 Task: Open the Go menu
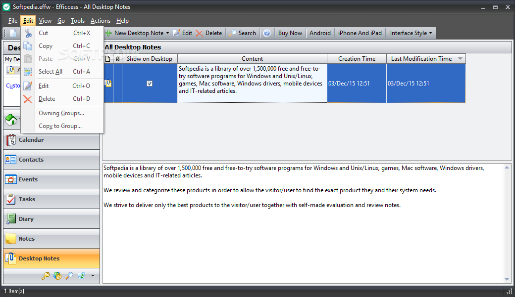(61, 21)
